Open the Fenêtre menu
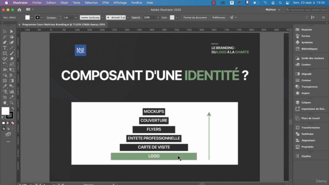Viewport: 329px width, 185px height. [137, 3]
